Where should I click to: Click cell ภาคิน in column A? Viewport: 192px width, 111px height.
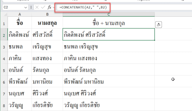click(x=20, y=58)
